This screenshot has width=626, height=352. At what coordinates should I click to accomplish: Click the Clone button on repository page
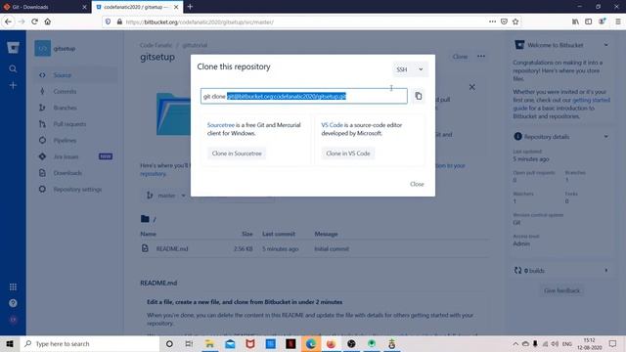tap(460, 57)
